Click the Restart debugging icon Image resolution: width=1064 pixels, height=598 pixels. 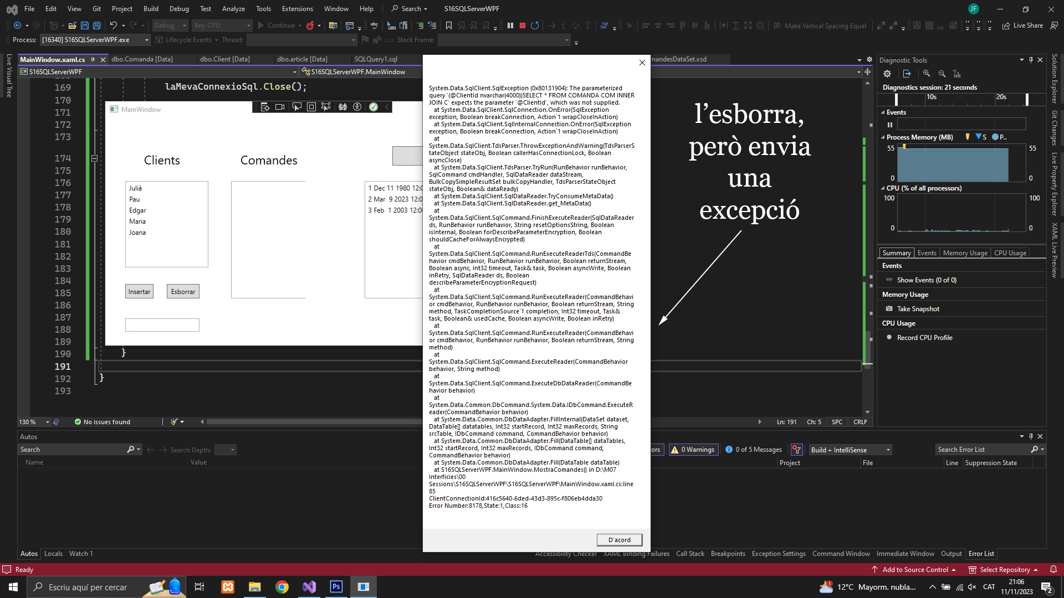535,25
